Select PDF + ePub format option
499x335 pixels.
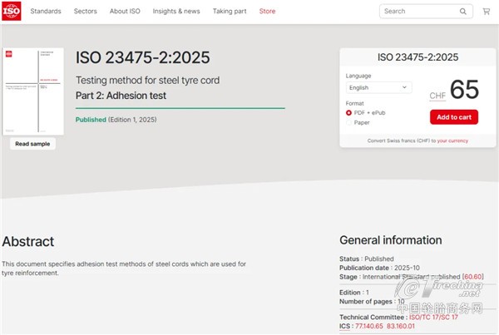[349, 112]
